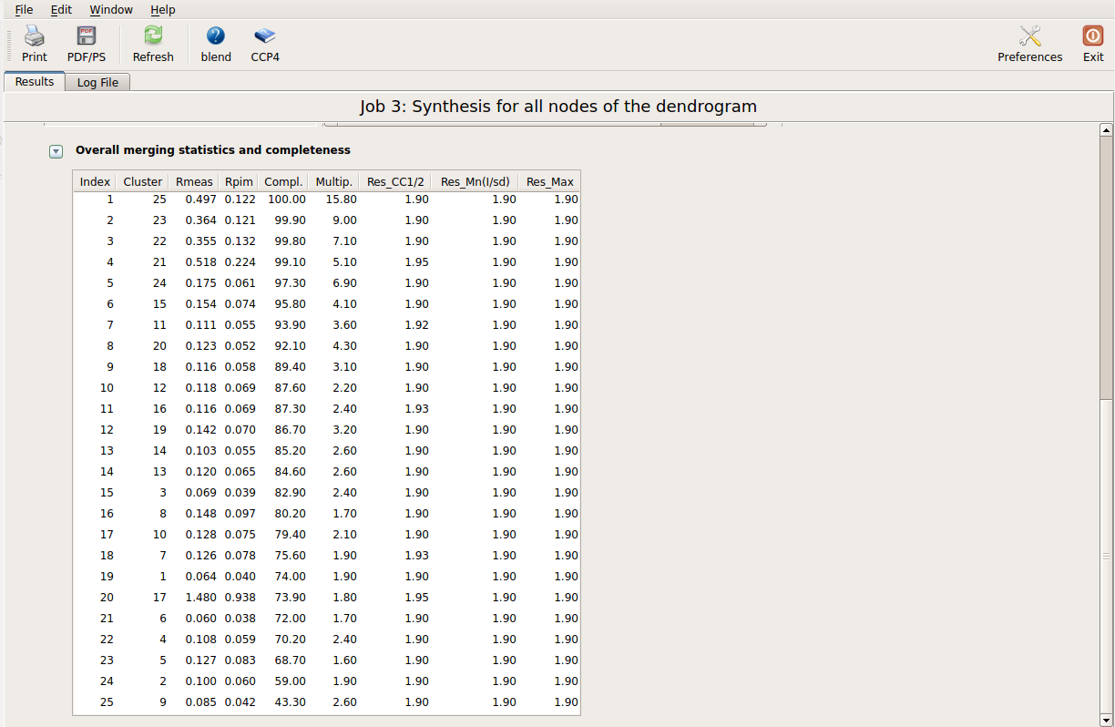The width and height of the screenshot is (1115, 727).
Task: Click the Cluster column header
Action: (x=143, y=181)
